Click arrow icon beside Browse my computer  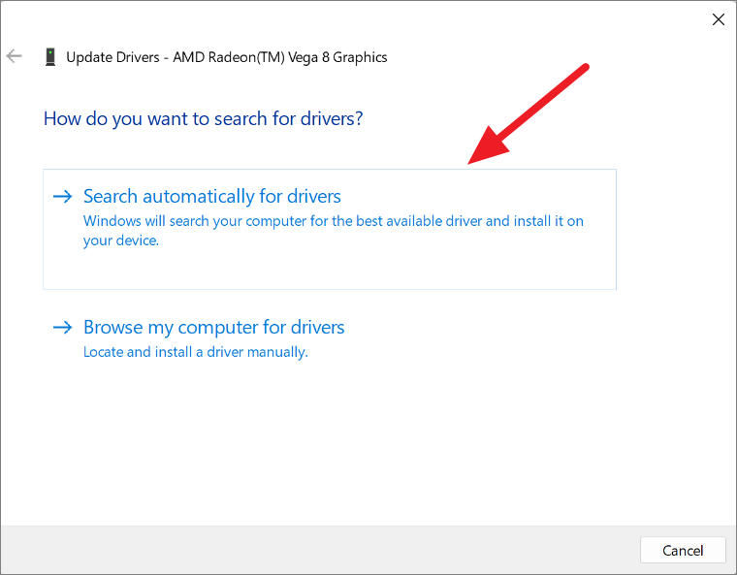click(62, 327)
